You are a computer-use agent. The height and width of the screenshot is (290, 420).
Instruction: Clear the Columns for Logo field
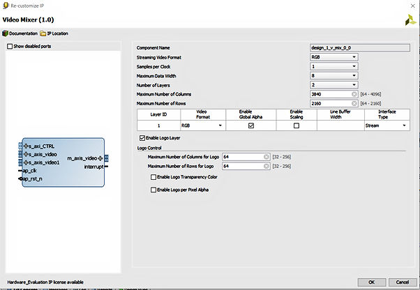tap(267, 157)
